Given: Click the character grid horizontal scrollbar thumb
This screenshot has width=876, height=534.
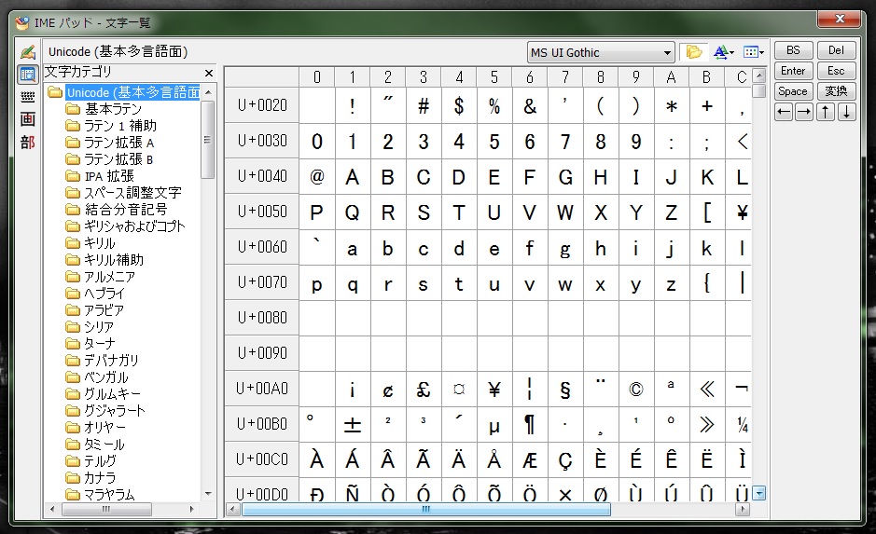Looking at the screenshot, I should pos(426,509).
